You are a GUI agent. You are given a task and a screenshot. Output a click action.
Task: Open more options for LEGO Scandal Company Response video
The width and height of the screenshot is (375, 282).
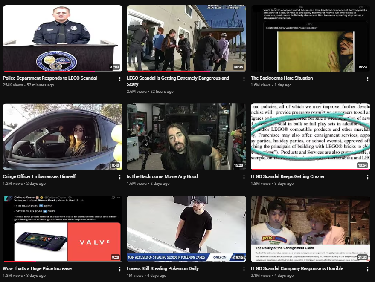[x=368, y=269]
